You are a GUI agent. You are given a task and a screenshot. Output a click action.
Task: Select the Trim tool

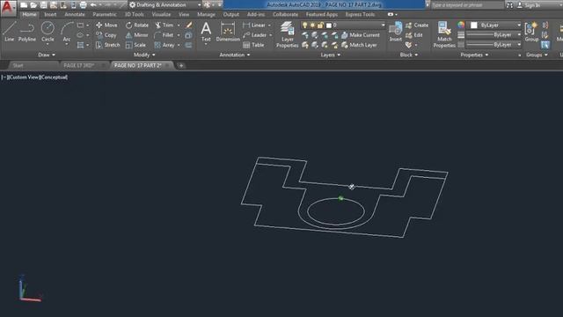(165, 26)
